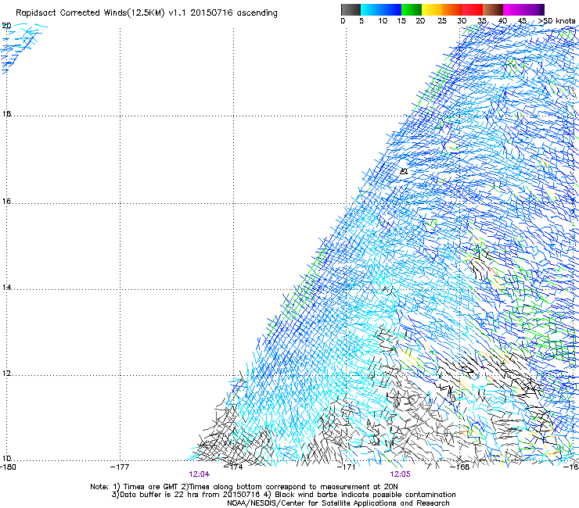
Task: Click the latitude label 14
Action: (x=6, y=287)
